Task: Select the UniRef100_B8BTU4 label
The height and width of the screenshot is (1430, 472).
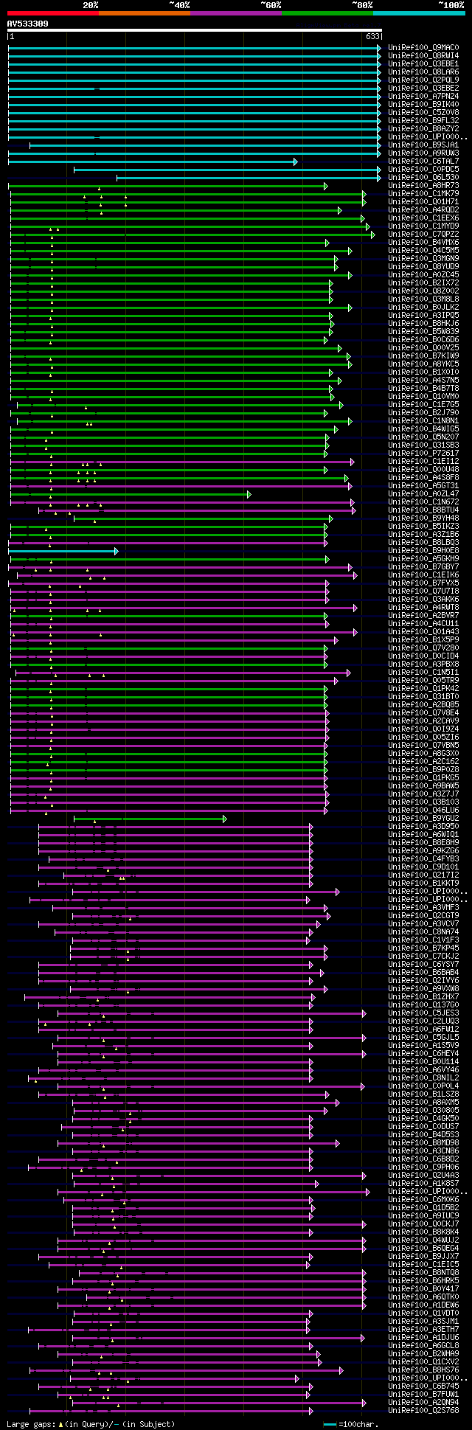Action: (423, 510)
